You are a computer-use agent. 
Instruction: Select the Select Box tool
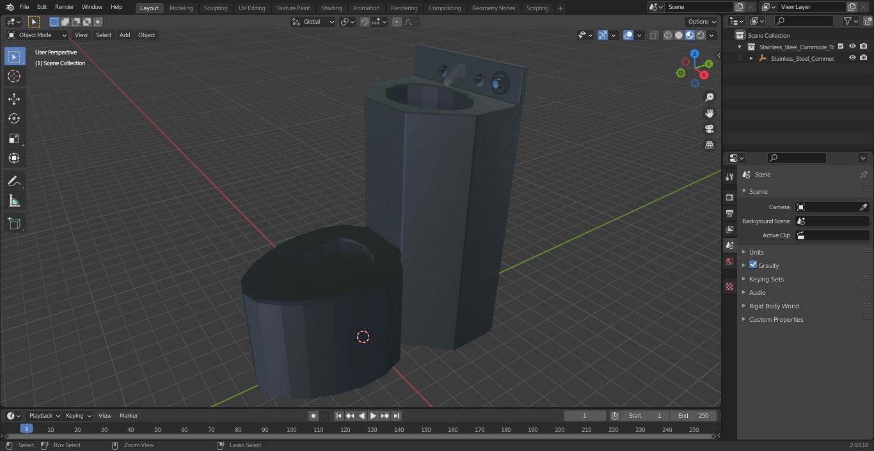[x=14, y=56]
